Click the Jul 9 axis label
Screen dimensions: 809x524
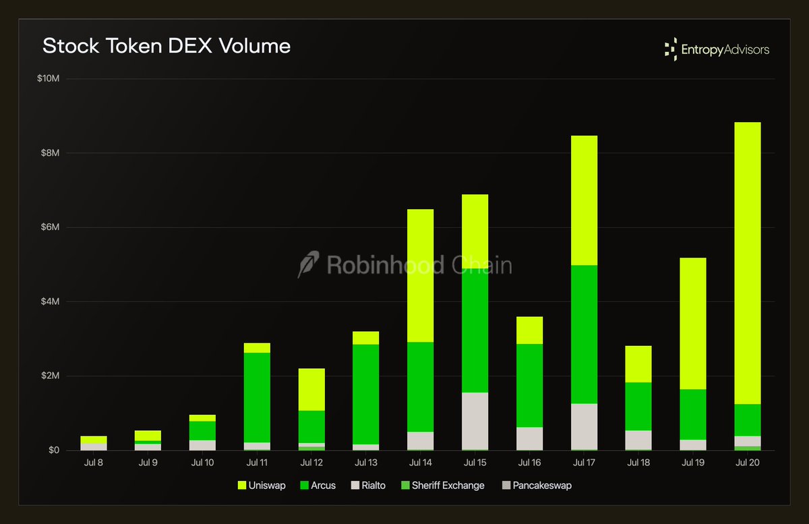coord(148,463)
